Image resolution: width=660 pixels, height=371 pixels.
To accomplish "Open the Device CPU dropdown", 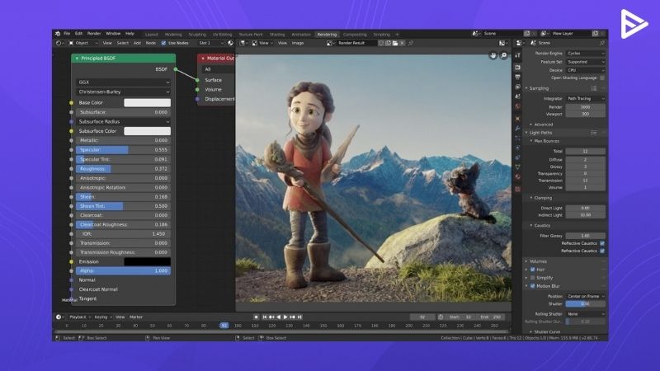I will tap(586, 70).
